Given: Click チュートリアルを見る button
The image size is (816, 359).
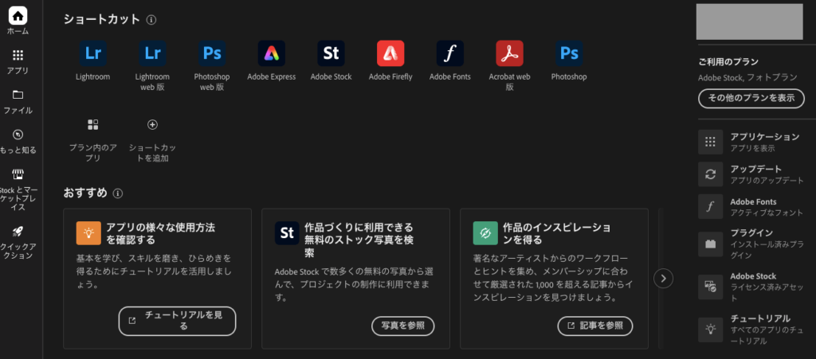Looking at the screenshot, I should point(178,321).
